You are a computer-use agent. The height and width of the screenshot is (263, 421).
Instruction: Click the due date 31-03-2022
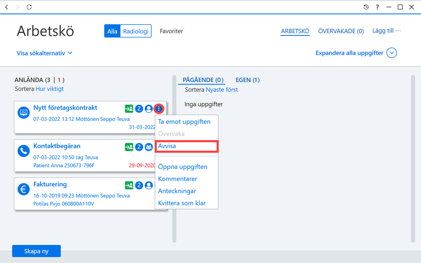(142, 127)
